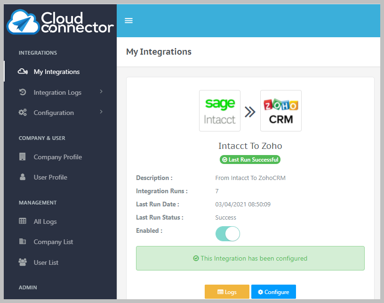The image size is (384, 303).
Task: Expand the Integration Logs chevron
Action: coord(101,92)
